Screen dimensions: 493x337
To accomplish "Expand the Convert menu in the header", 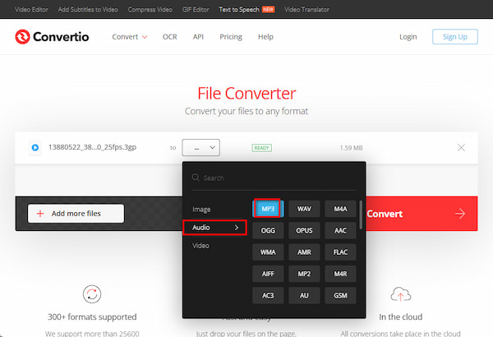I will tap(130, 37).
